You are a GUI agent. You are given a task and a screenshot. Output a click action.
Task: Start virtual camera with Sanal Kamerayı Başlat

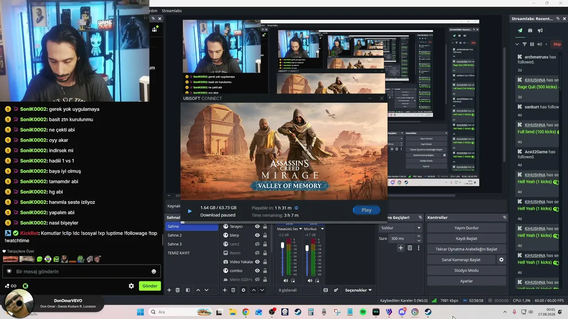[x=461, y=260]
